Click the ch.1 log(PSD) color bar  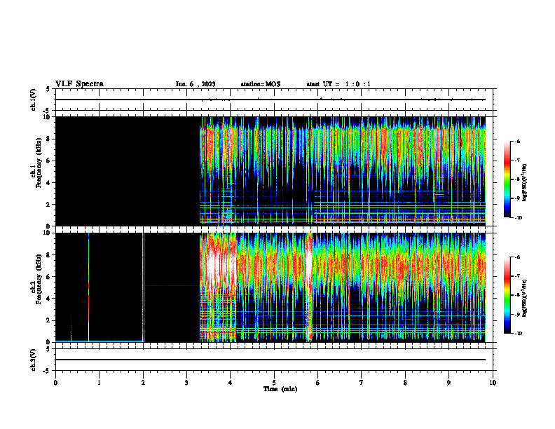507,179
